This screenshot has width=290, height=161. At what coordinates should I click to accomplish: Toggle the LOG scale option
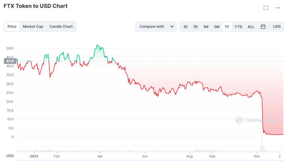pos(277,27)
